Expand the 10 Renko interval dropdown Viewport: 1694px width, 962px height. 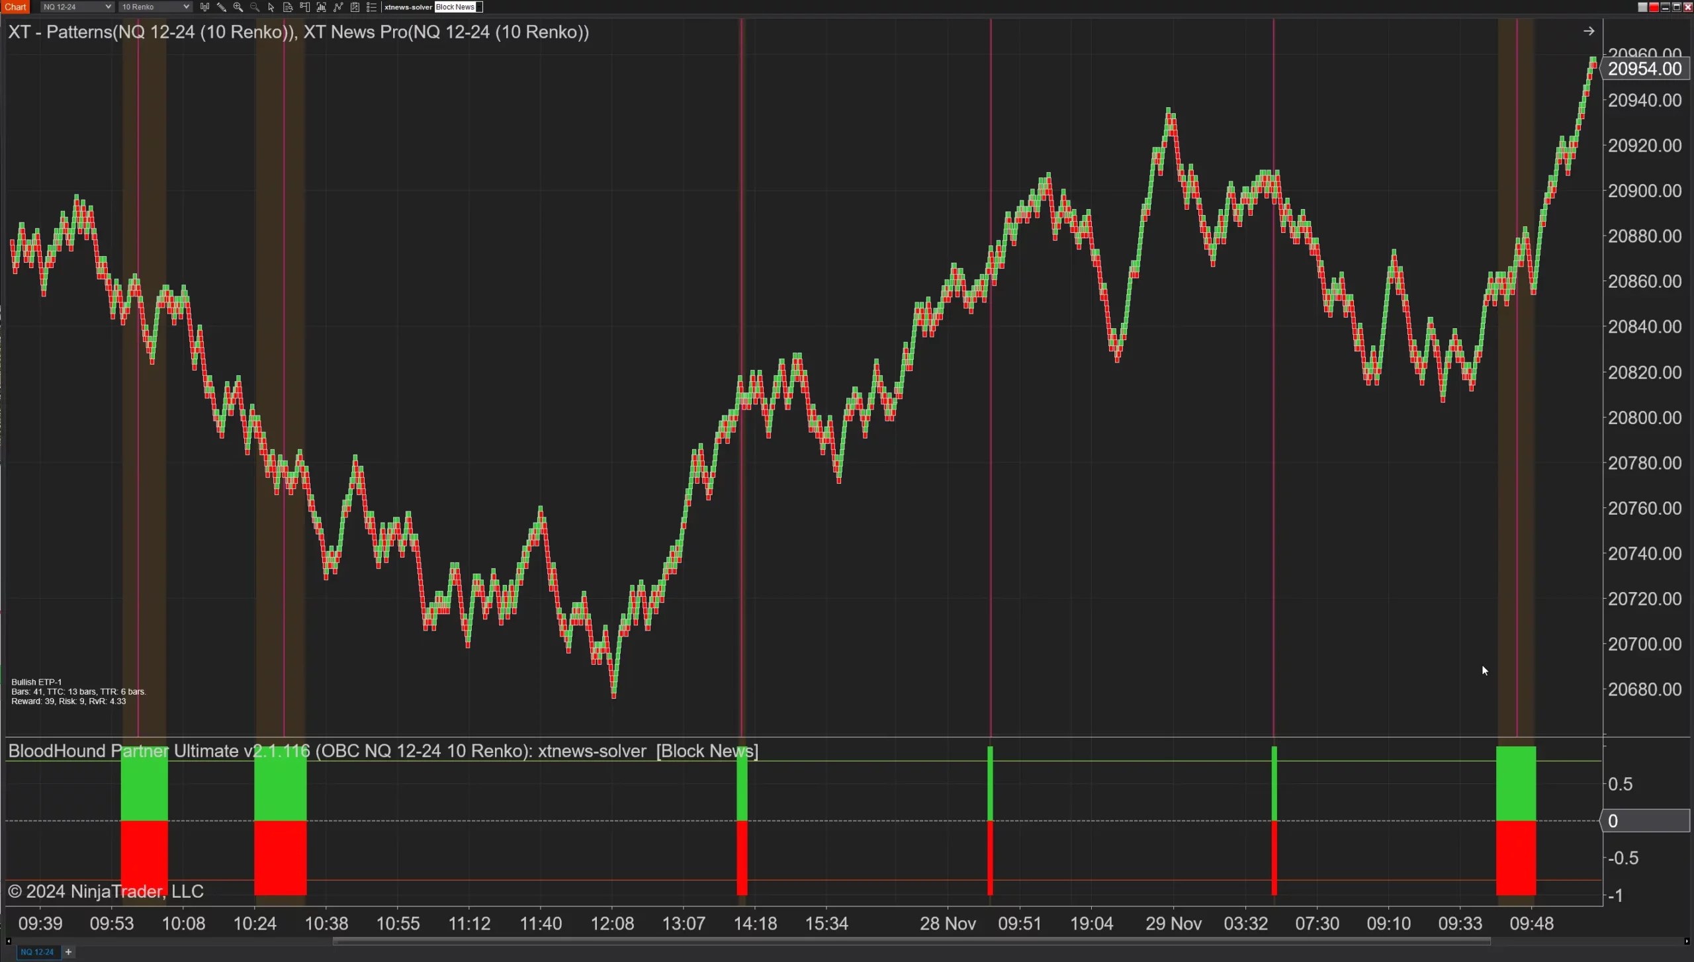155,7
